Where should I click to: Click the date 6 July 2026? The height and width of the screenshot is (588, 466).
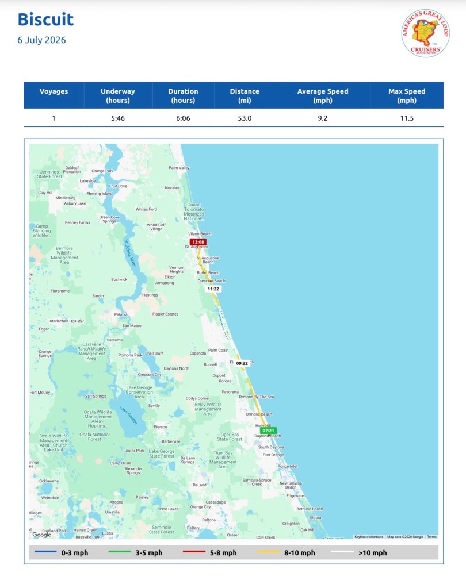pyautogui.click(x=41, y=40)
